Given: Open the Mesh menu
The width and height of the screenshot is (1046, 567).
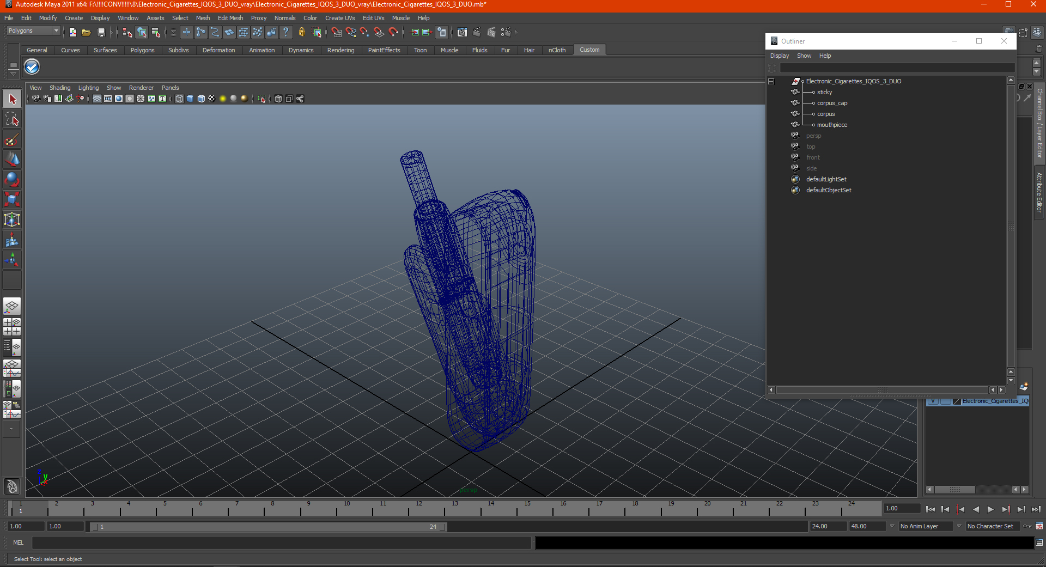Looking at the screenshot, I should click(203, 18).
